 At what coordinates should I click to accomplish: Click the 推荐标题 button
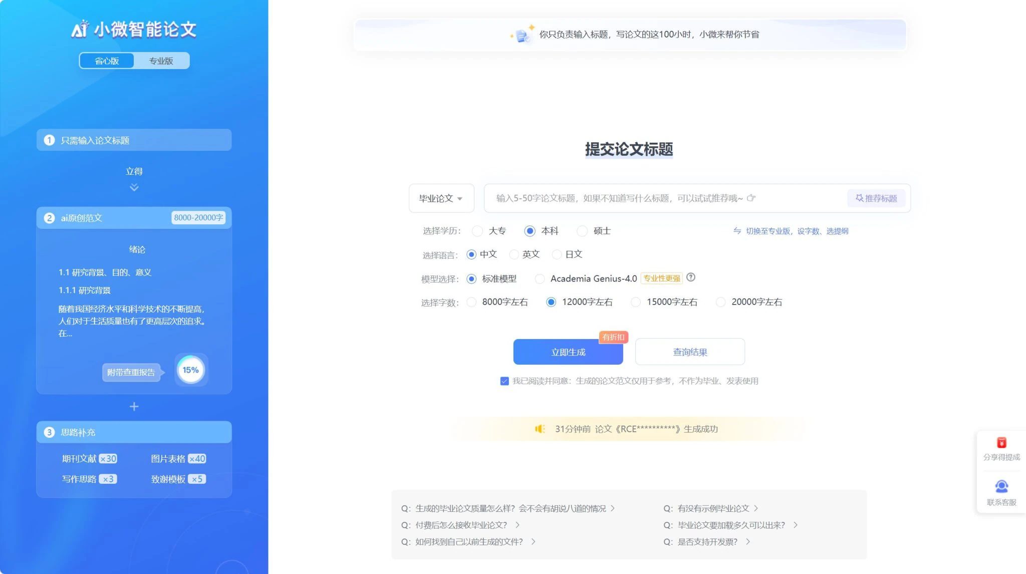tap(876, 198)
